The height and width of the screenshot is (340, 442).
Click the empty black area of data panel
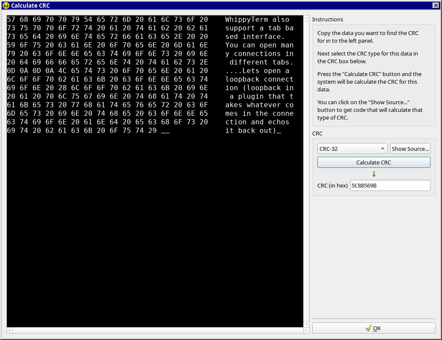click(154, 231)
